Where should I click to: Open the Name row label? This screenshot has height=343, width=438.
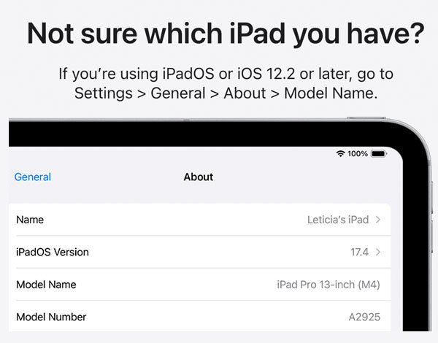30,220
